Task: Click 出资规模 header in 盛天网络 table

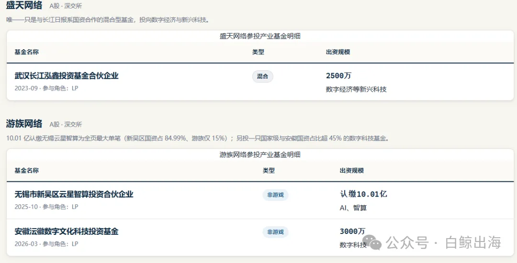Action: tap(338, 52)
